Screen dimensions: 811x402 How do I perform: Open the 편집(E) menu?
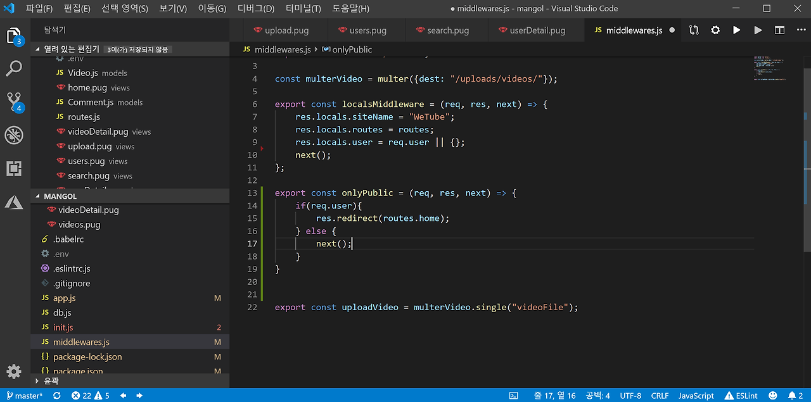pyautogui.click(x=77, y=8)
